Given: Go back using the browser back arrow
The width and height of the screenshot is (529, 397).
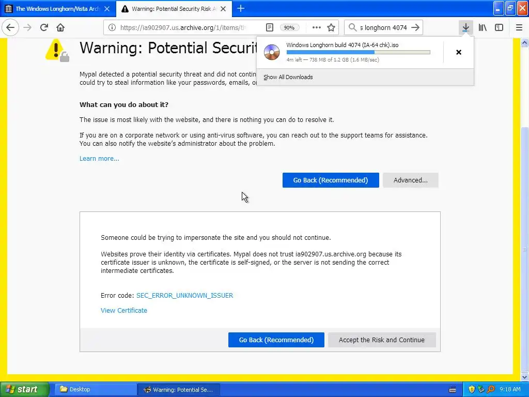Looking at the screenshot, I should (10, 27).
